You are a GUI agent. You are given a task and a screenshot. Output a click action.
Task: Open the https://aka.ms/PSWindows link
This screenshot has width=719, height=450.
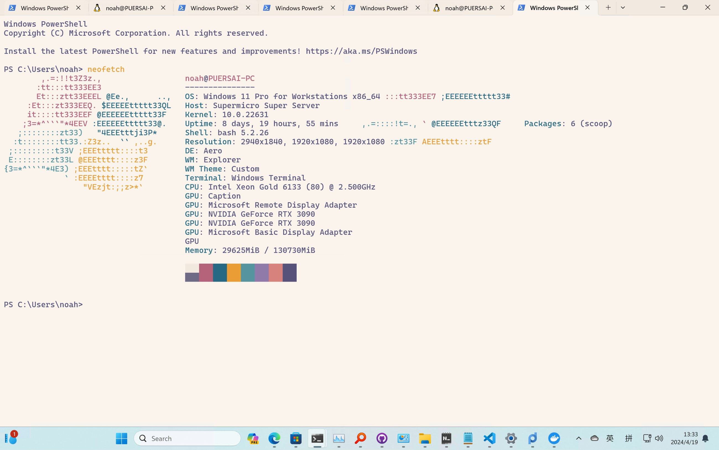coord(361,51)
